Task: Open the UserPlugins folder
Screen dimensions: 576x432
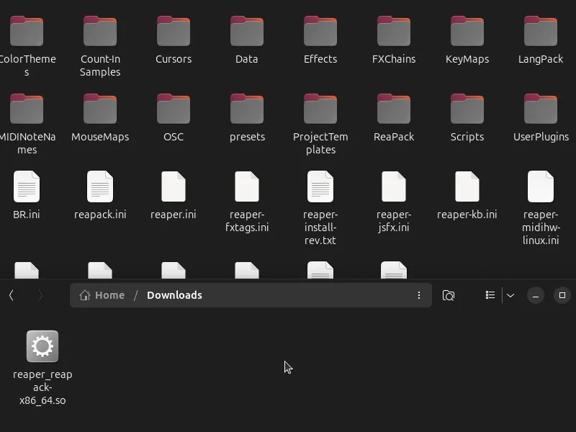Action: point(541,109)
